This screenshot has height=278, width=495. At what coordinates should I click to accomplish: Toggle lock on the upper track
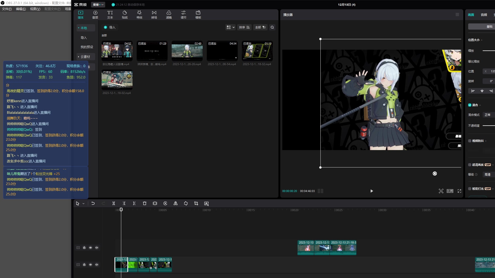tap(84, 248)
